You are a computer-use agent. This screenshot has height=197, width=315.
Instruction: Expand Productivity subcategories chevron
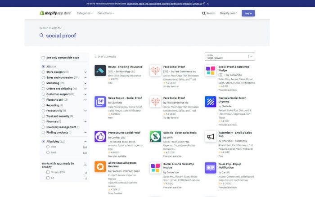tap(85, 111)
